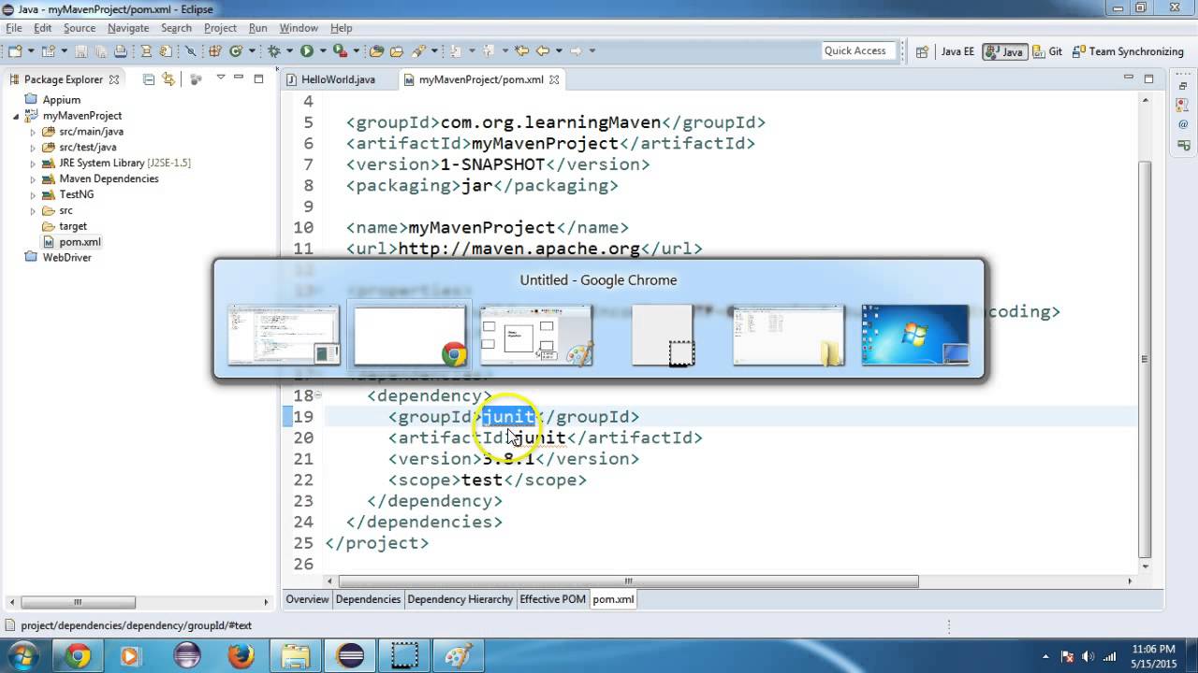Screen dimensions: 1198x673
Task: Switch to the Team Synchronizing perspective
Action: (x=1127, y=51)
